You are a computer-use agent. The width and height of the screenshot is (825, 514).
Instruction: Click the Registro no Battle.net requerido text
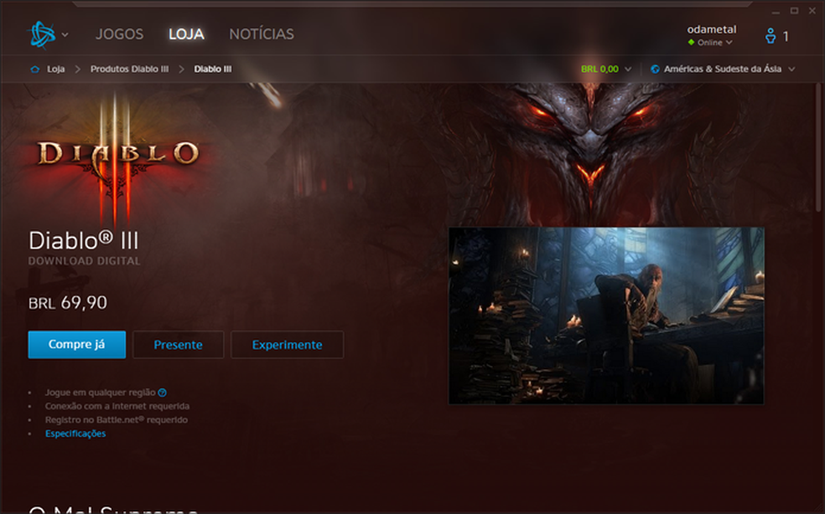[117, 420]
